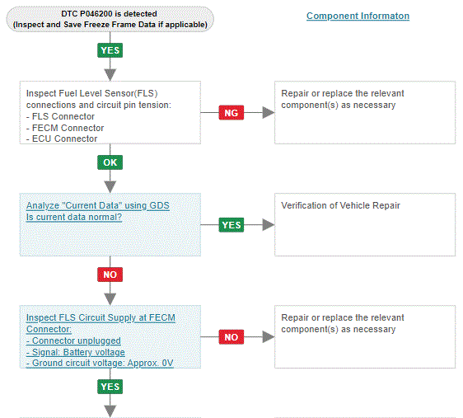Select the Repair or replace box next to the NO badge

(365, 336)
